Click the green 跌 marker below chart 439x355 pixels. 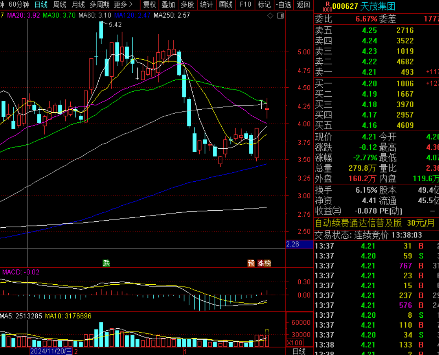(x=106, y=263)
